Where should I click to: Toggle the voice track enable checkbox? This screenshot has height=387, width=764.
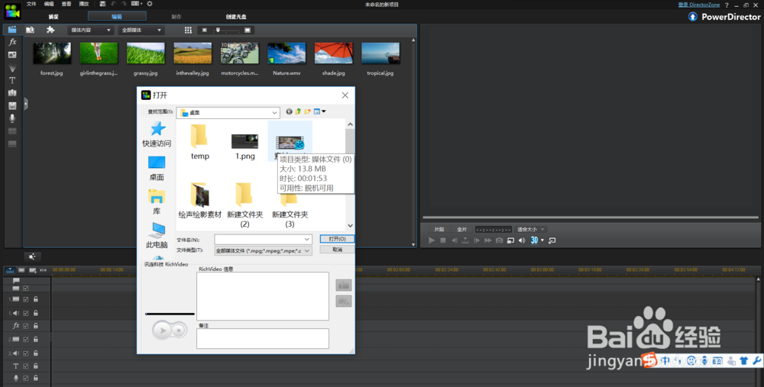[x=26, y=378]
